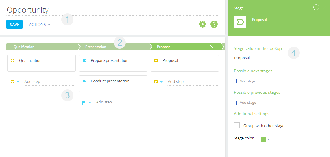Click the yellow plus icon on Proposal step

point(156,61)
